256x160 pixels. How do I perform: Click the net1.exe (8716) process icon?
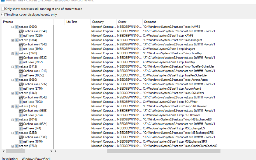[x=21, y=89]
